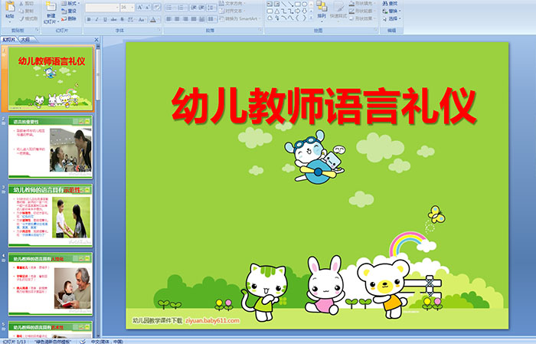The image size is (536, 344).
Task: Select slide 3 thumbnail with 示范性 title
Action: point(51,216)
